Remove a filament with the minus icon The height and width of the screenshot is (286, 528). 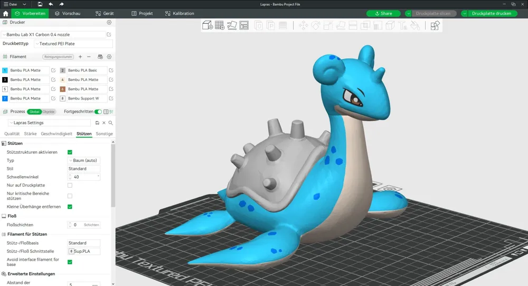click(x=89, y=57)
